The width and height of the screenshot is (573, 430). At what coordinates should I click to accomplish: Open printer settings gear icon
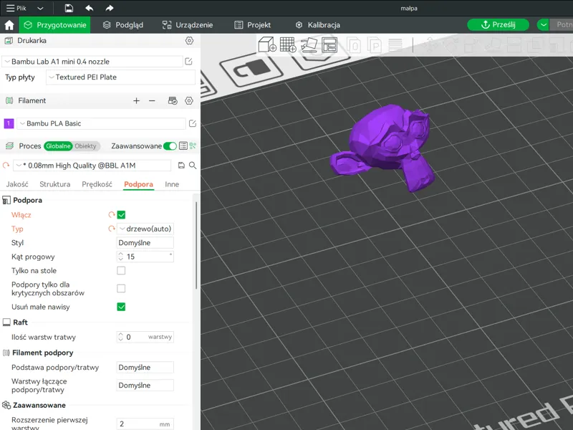click(x=189, y=41)
